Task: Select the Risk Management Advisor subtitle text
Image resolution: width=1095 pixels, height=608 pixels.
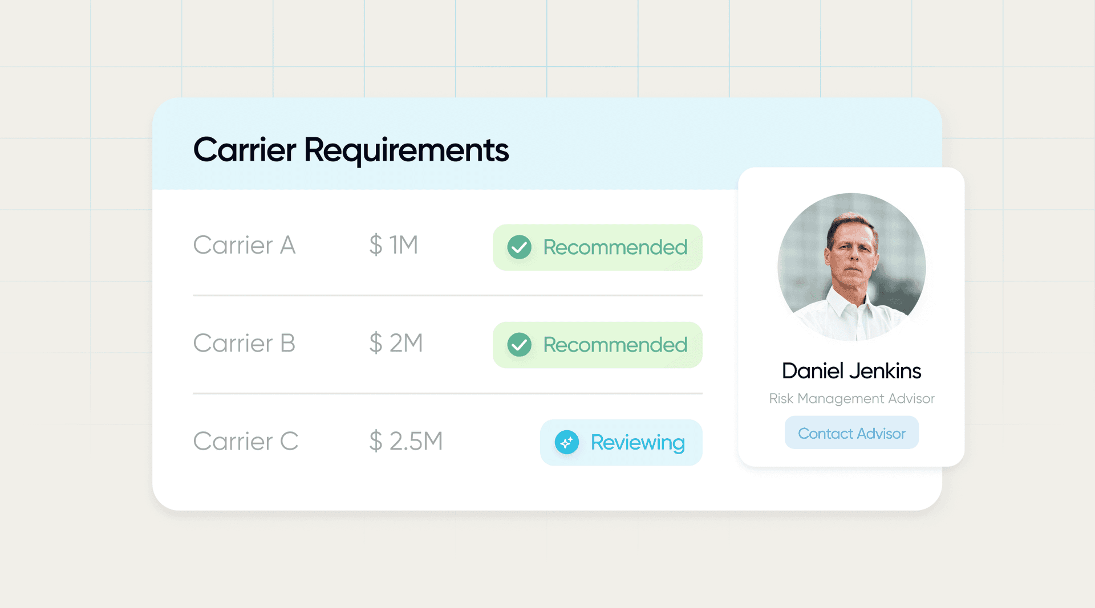Action: [851, 398]
